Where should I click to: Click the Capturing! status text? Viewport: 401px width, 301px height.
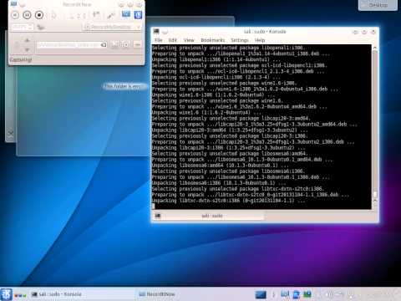(21, 59)
